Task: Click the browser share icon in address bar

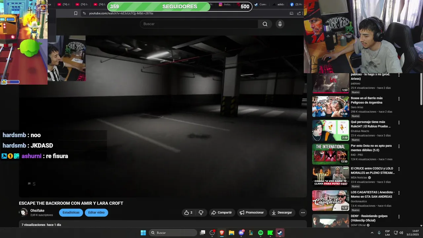Action: [299, 13]
